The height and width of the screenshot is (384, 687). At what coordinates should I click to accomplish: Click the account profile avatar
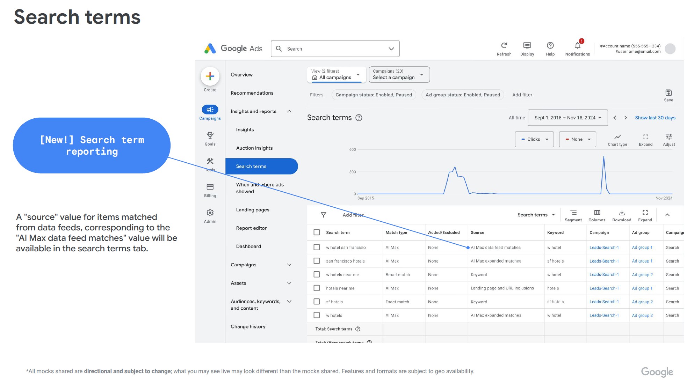tap(670, 49)
